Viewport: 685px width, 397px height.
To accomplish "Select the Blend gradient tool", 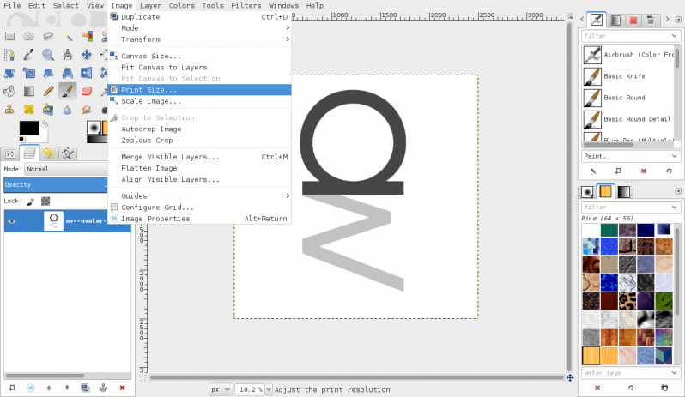I will 29,91.
